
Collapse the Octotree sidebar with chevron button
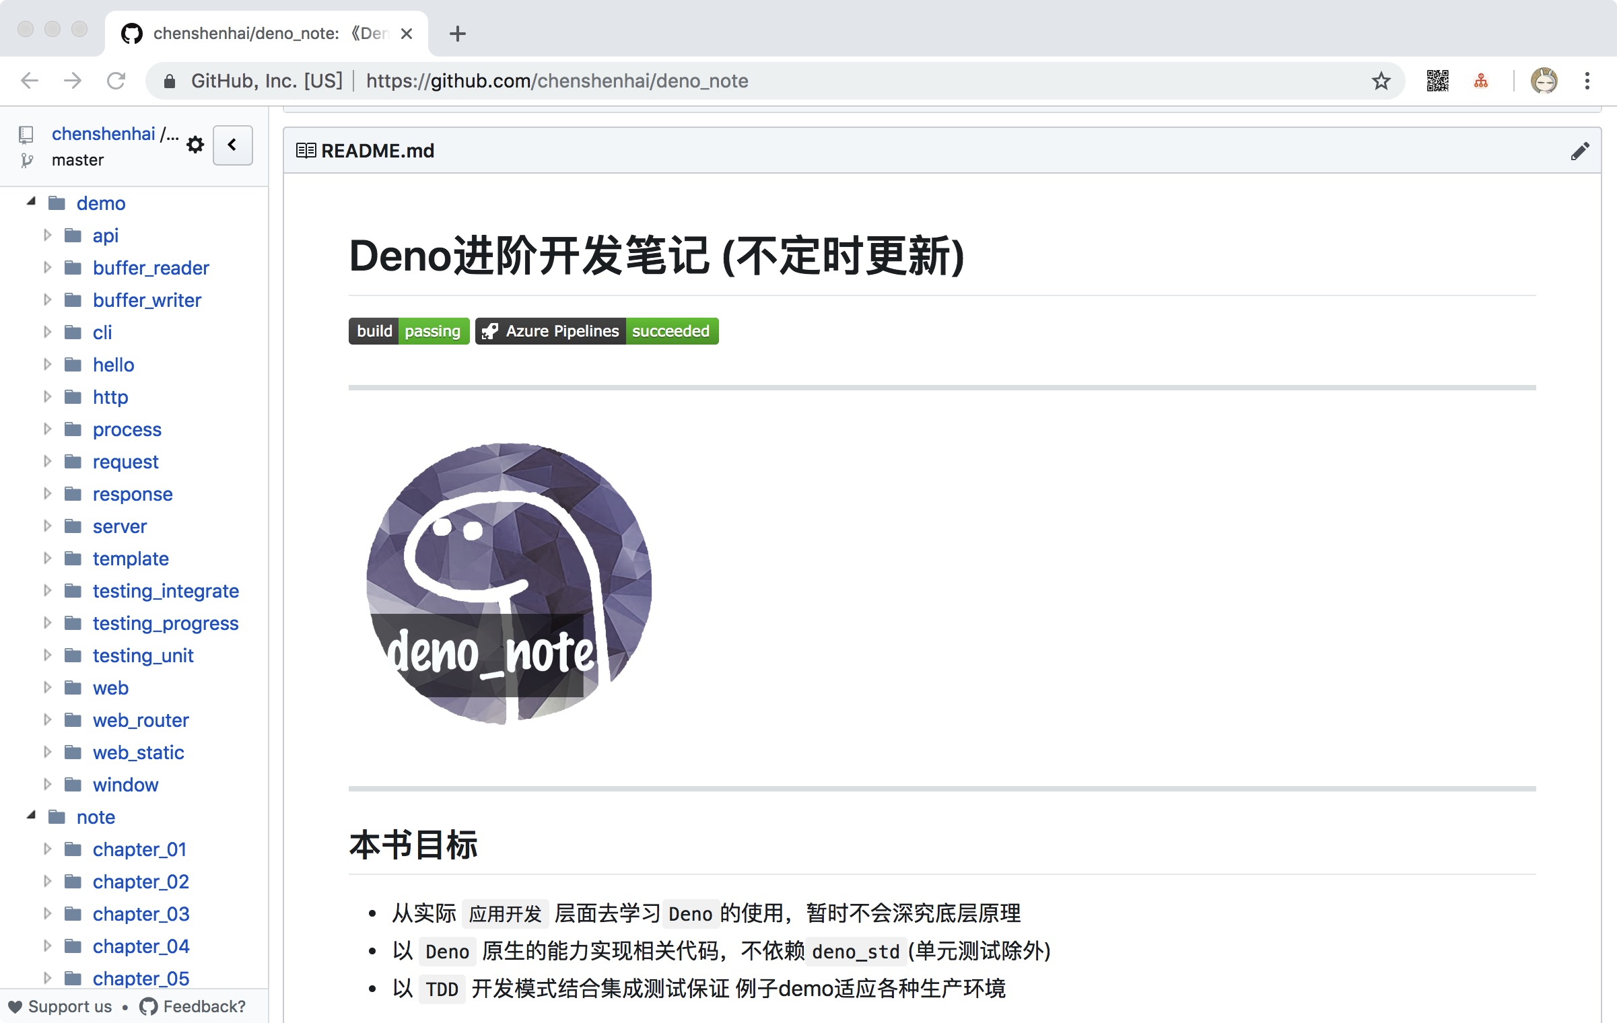click(x=232, y=145)
